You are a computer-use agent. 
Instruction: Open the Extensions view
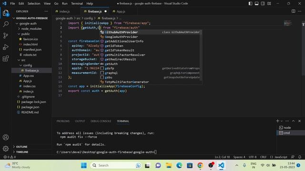tap(6, 58)
